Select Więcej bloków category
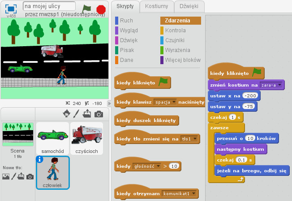 (180, 60)
